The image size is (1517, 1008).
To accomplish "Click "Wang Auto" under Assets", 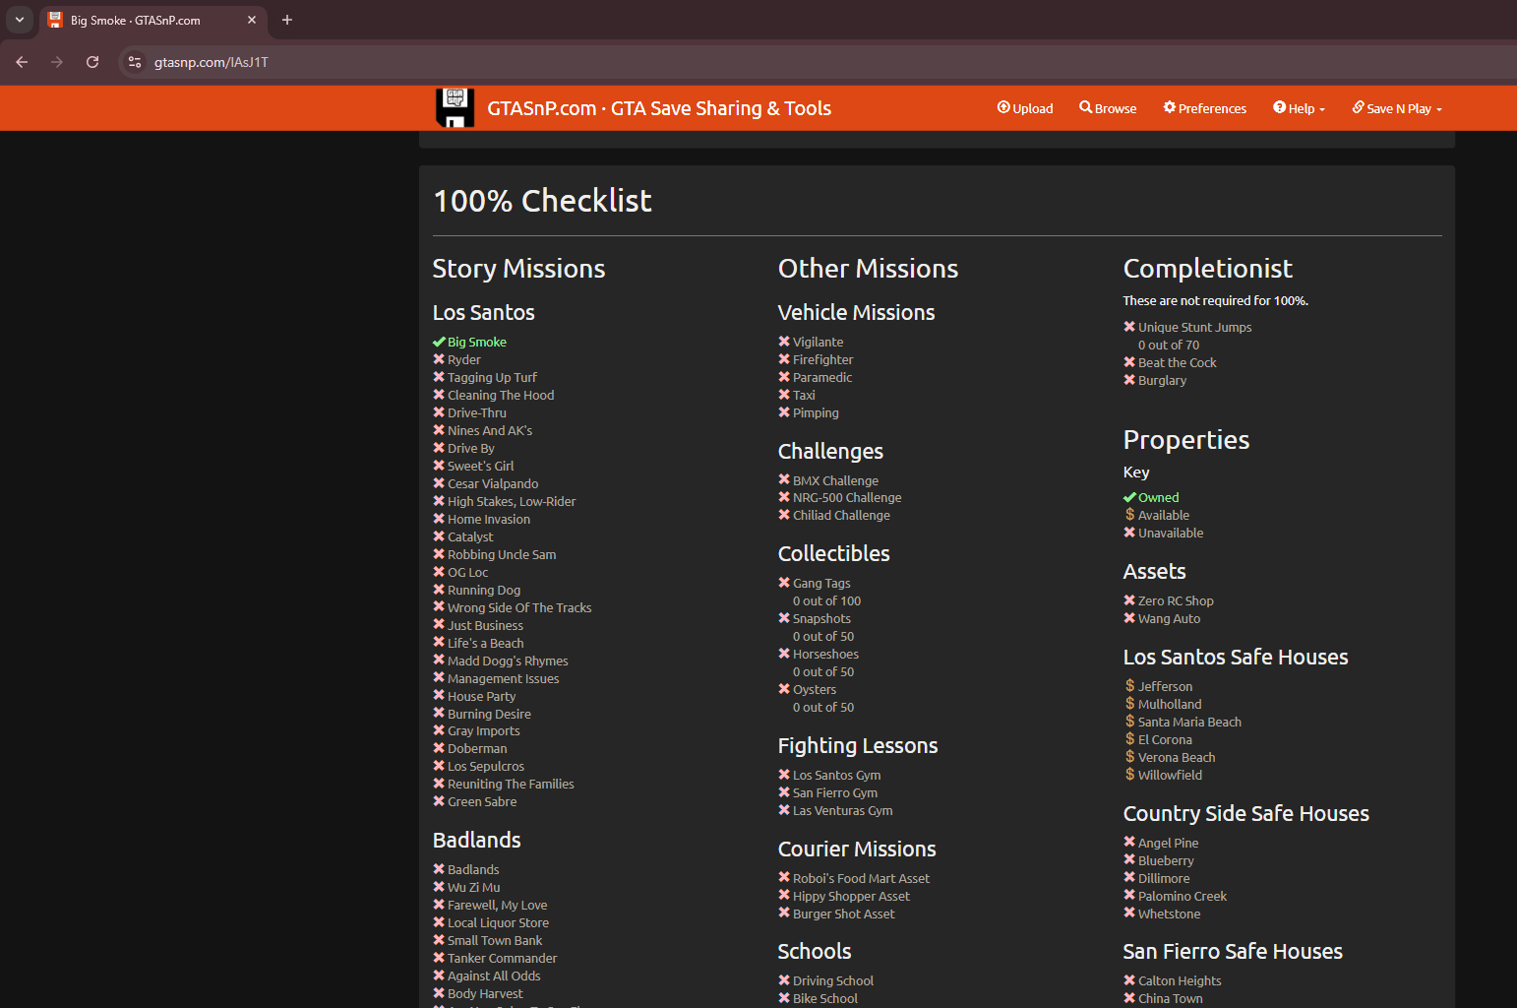I will 1169,618.
